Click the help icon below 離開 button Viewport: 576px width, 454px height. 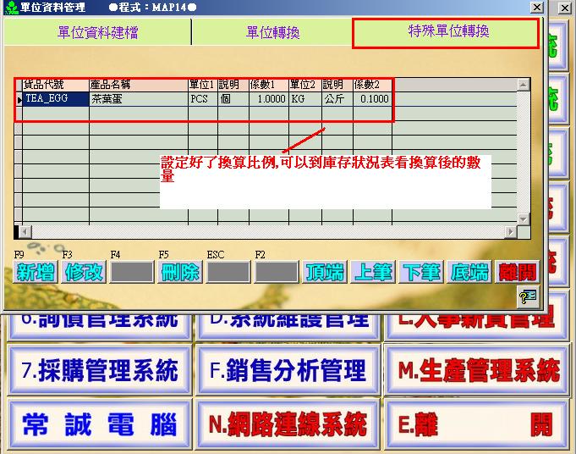(527, 296)
